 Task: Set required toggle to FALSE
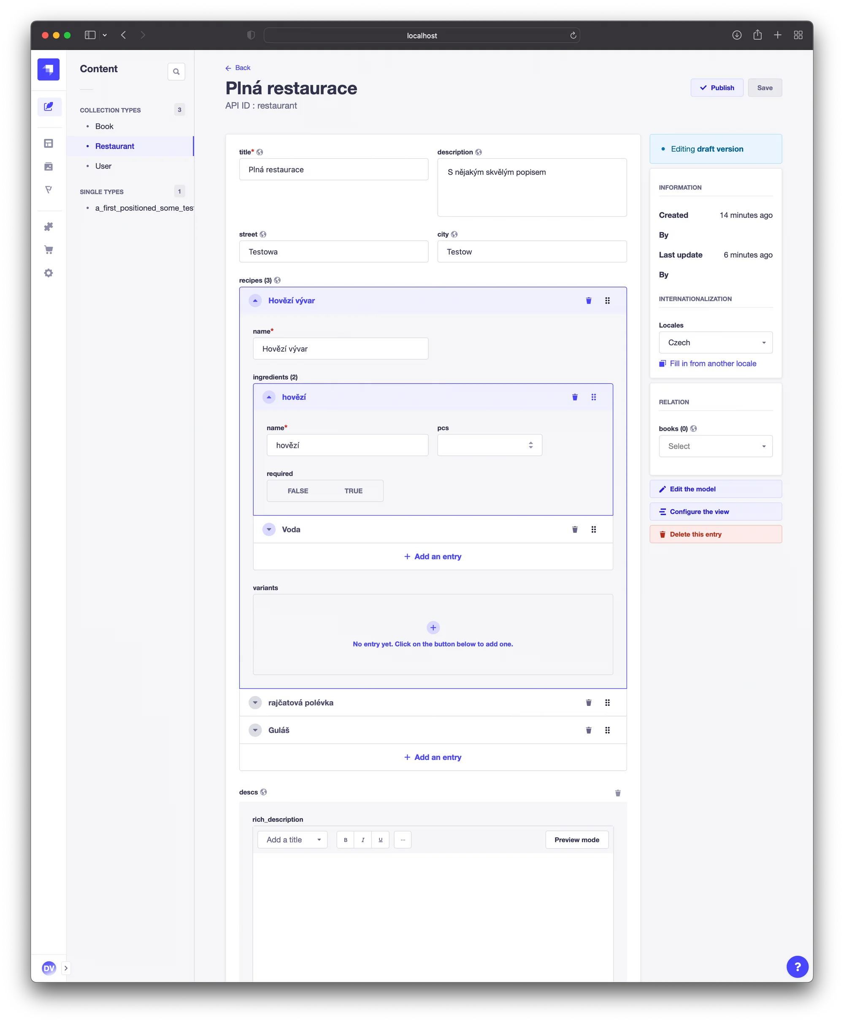tap(298, 491)
